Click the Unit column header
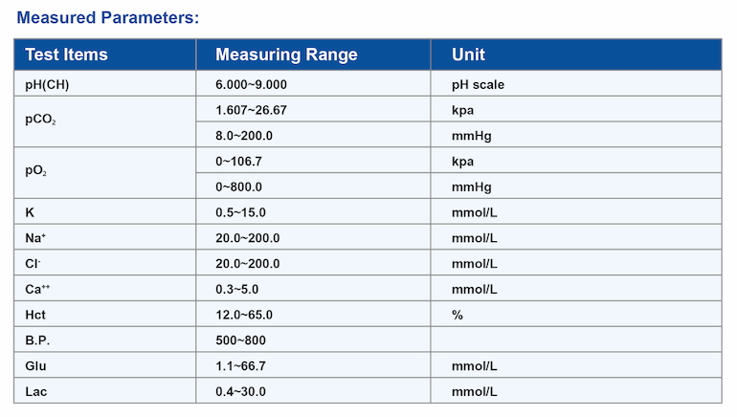This screenshot has width=737, height=417. click(468, 55)
